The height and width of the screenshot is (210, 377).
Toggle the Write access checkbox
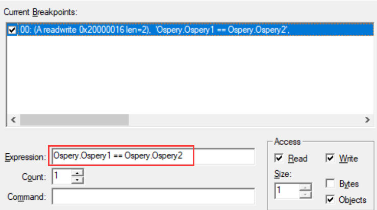330,158
